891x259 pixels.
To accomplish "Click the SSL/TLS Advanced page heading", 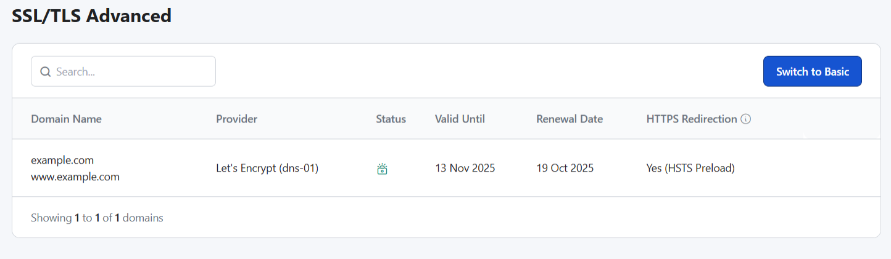I will pos(91,16).
